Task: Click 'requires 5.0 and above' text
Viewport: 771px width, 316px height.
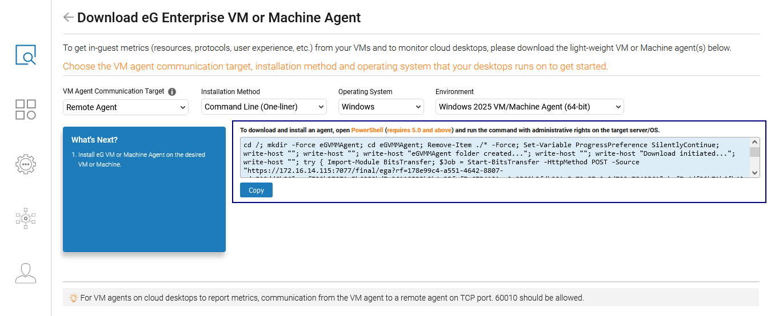Action: tap(419, 130)
